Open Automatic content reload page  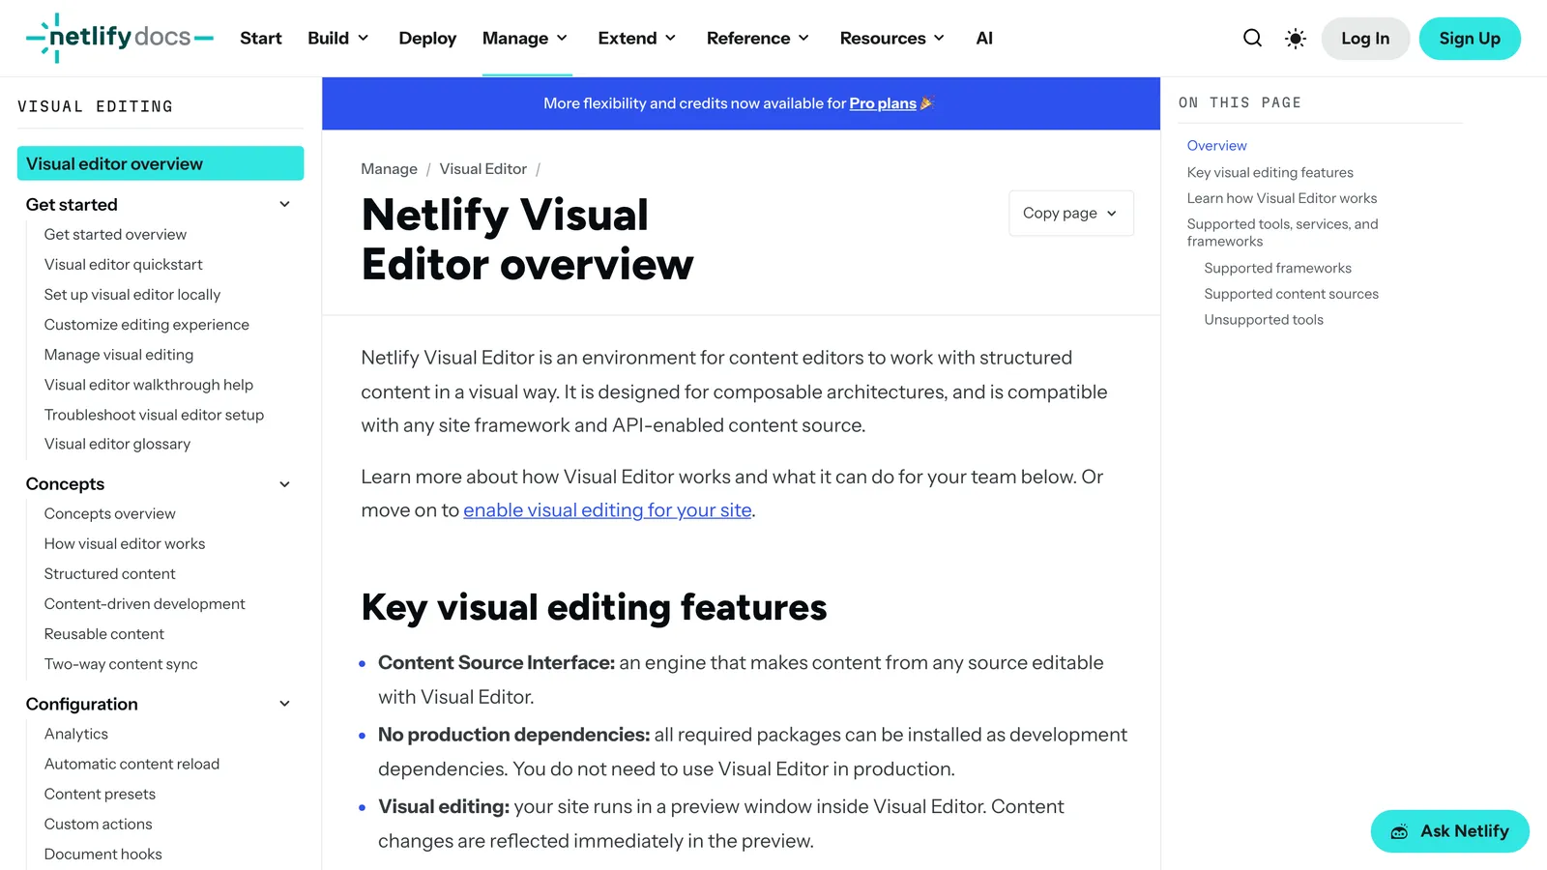131,765
